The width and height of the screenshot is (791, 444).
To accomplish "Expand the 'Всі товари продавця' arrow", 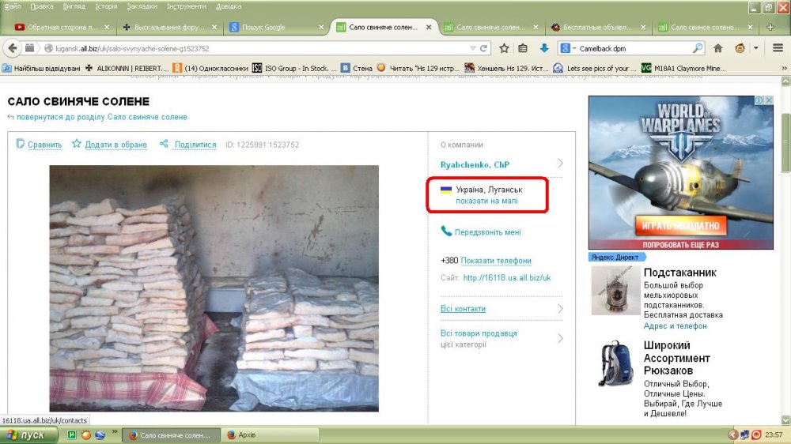I will point(561,338).
